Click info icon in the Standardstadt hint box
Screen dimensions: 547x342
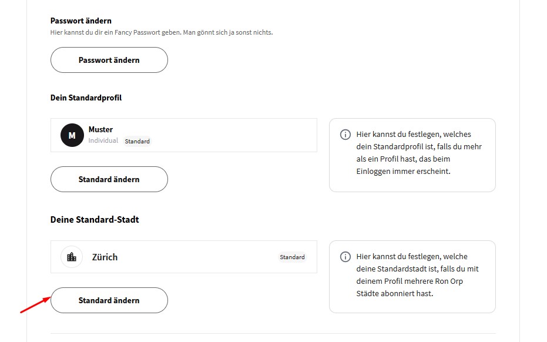[345, 257]
